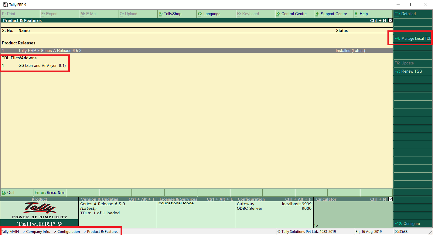Click the Status column header
This screenshot has width=433, height=235.
click(x=342, y=30)
